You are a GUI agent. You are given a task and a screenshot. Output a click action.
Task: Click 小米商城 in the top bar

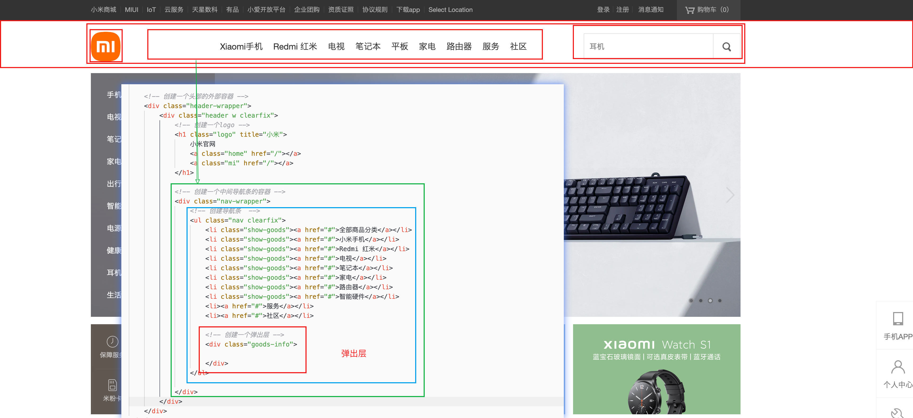[103, 10]
